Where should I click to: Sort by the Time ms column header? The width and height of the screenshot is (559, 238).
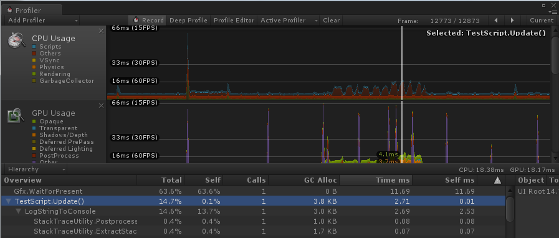tap(376, 180)
